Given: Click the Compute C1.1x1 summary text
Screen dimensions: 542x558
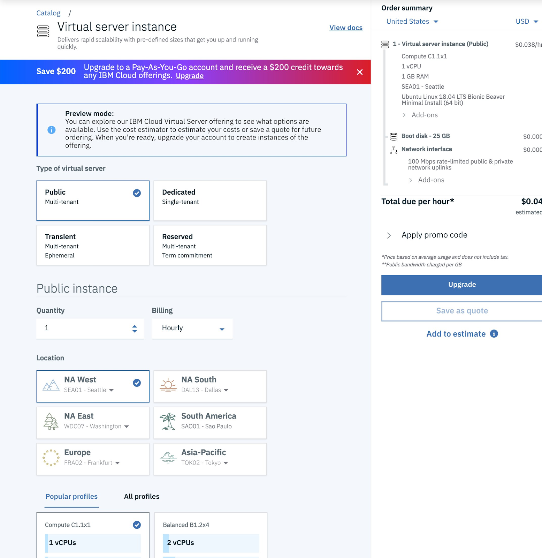Looking at the screenshot, I should [424, 56].
